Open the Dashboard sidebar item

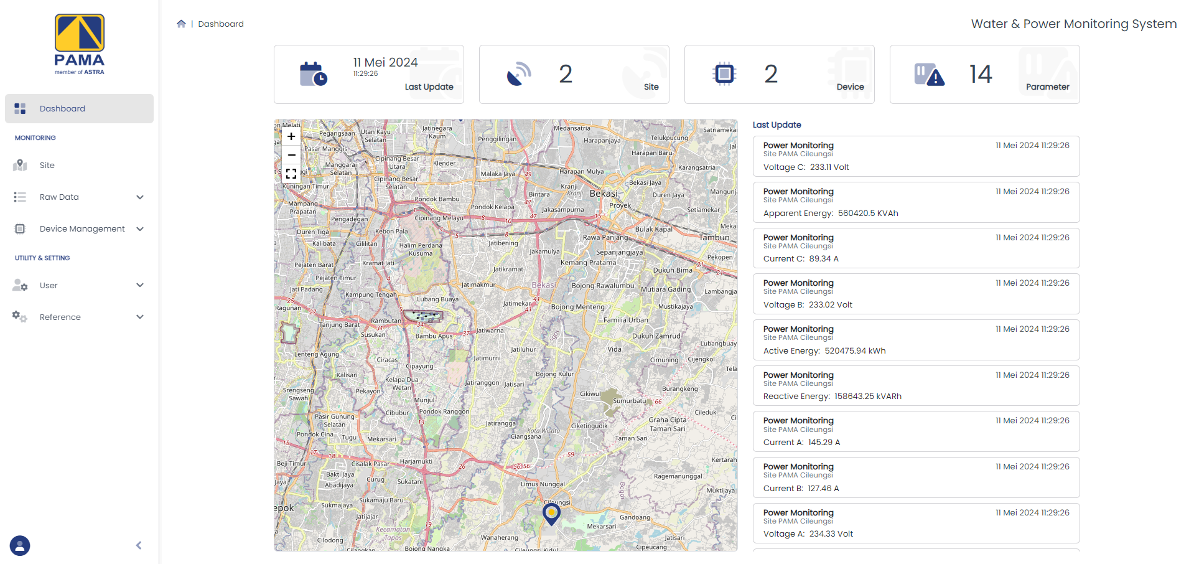click(62, 108)
